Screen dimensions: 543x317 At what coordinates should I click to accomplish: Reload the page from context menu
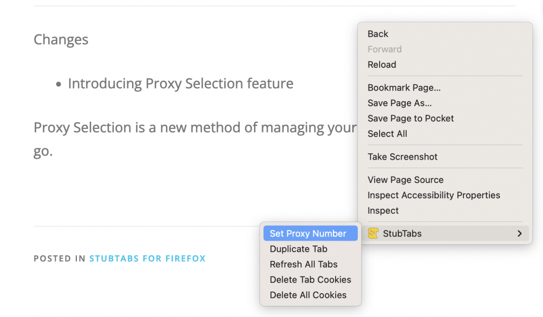(x=382, y=65)
